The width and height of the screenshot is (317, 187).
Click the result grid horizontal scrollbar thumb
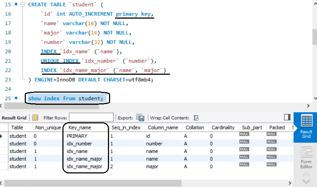pyautogui.click(x=93, y=183)
